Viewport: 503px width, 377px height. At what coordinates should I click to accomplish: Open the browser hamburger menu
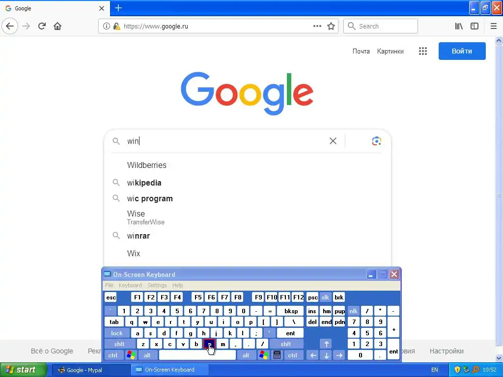pos(494,26)
